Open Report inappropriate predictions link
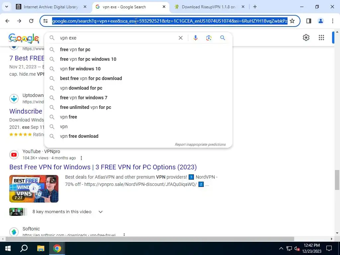The image size is (340, 255). point(200,144)
